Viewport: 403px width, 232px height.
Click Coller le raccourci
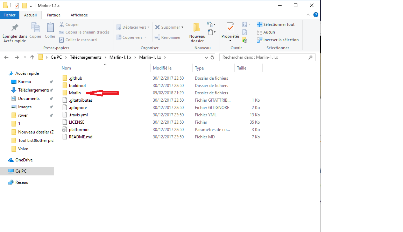pos(78,40)
